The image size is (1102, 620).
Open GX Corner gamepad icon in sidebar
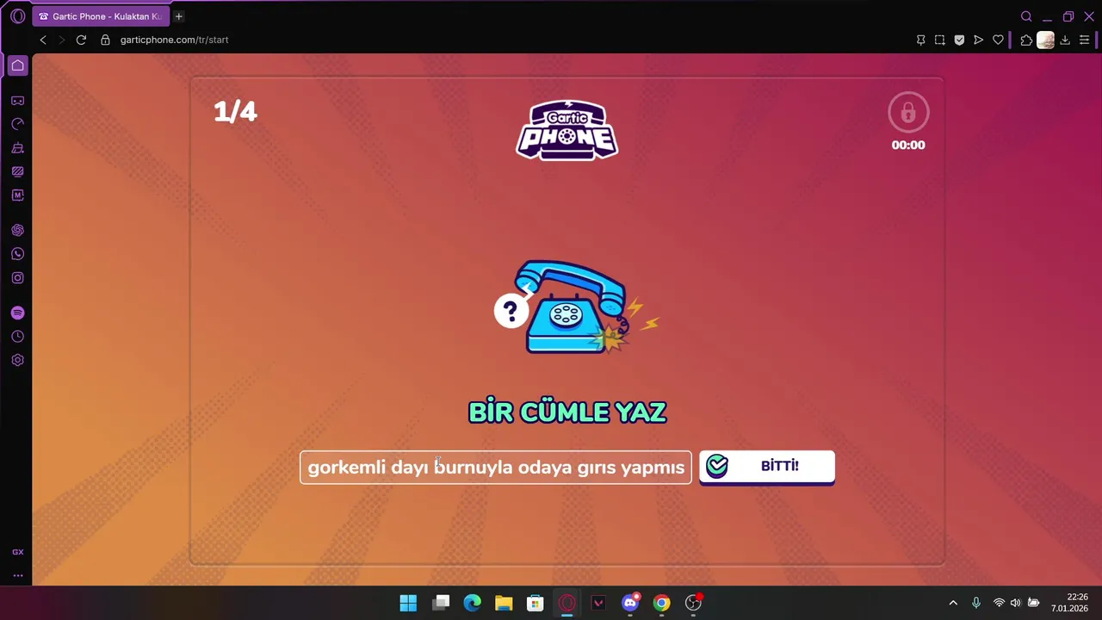tap(17, 101)
